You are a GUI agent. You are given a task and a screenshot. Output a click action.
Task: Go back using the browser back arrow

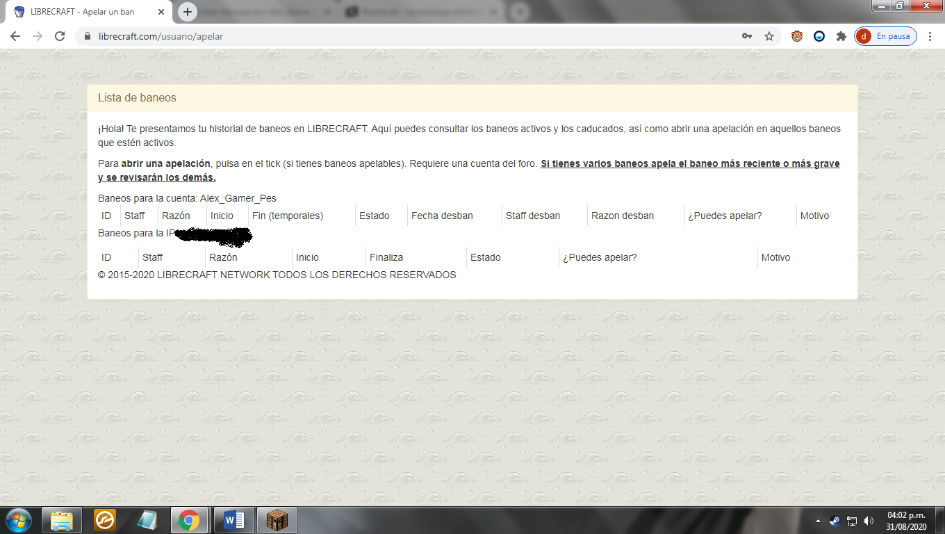[x=15, y=36]
